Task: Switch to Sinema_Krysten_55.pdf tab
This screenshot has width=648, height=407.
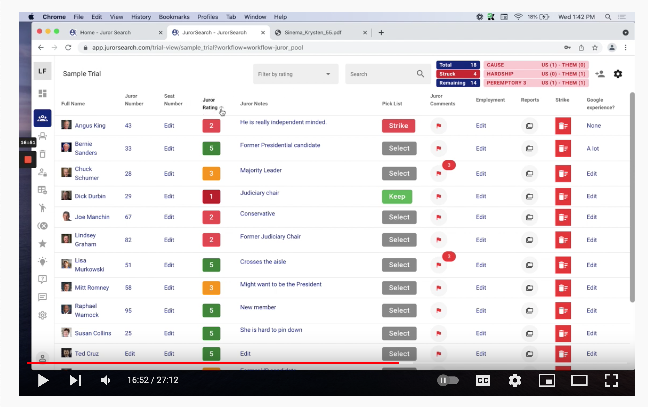Action: click(320, 33)
